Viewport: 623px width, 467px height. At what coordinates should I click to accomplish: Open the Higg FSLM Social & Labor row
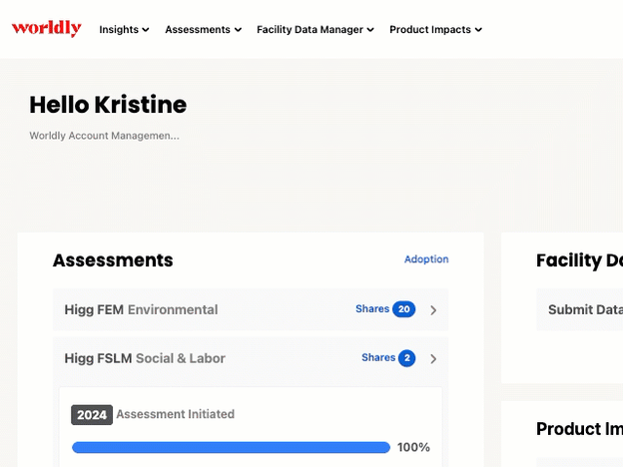[x=251, y=358]
